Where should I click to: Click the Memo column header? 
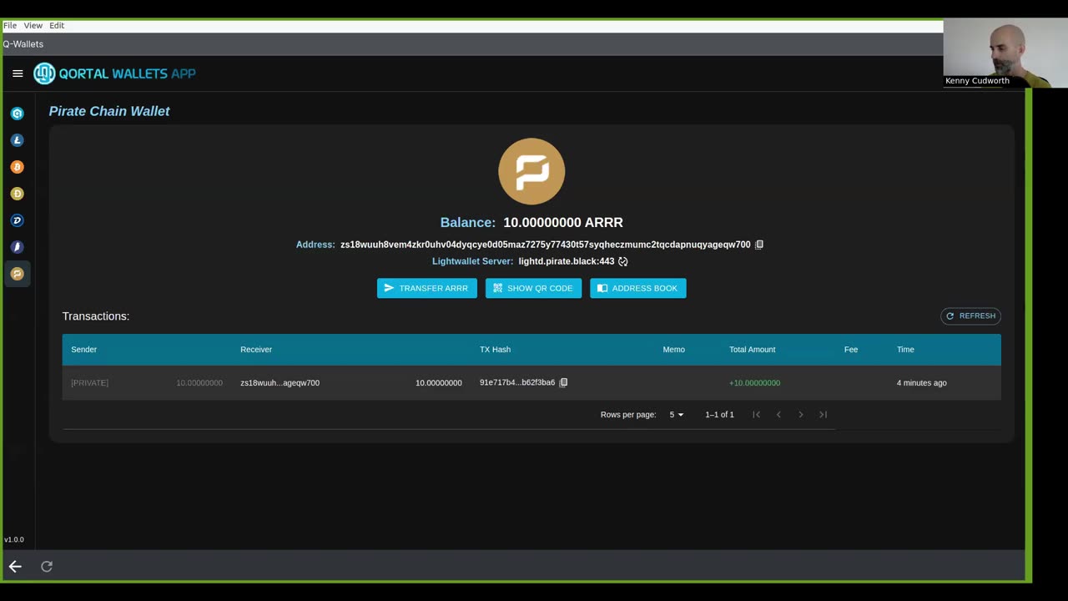click(x=673, y=350)
